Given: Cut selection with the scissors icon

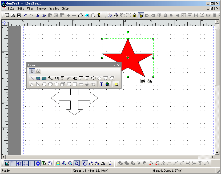Looking at the screenshot, I should point(38,15).
